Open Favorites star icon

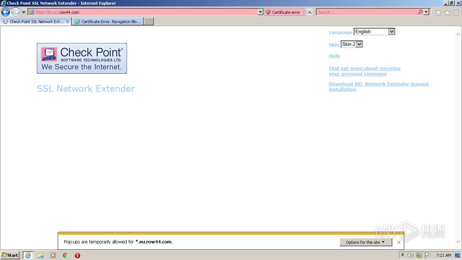(x=447, y=13)
